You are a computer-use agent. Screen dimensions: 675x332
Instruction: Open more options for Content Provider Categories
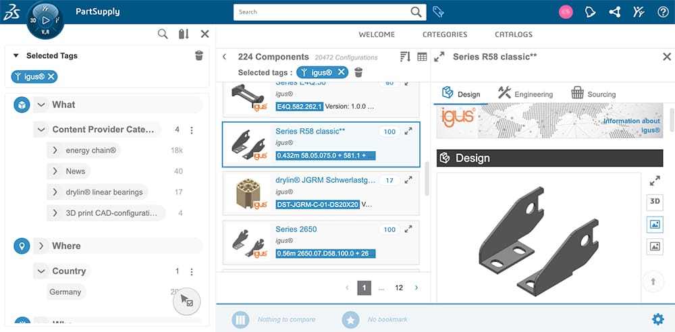pyautogui.click(x=192, y=130)
